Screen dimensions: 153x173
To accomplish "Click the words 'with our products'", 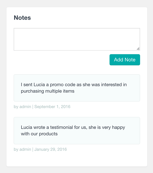I will [39, 134].
